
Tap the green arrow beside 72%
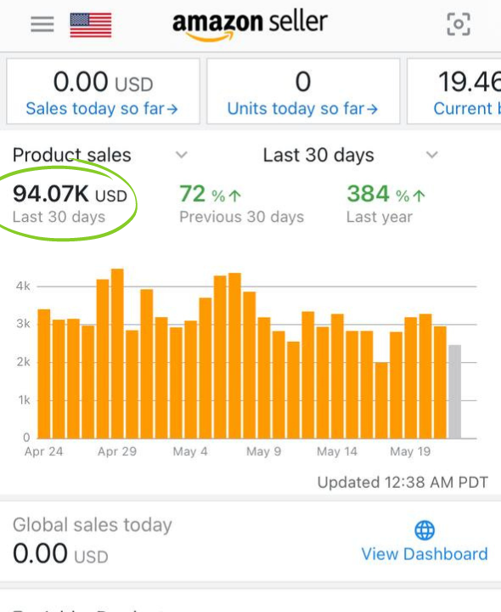pos(234,195)
